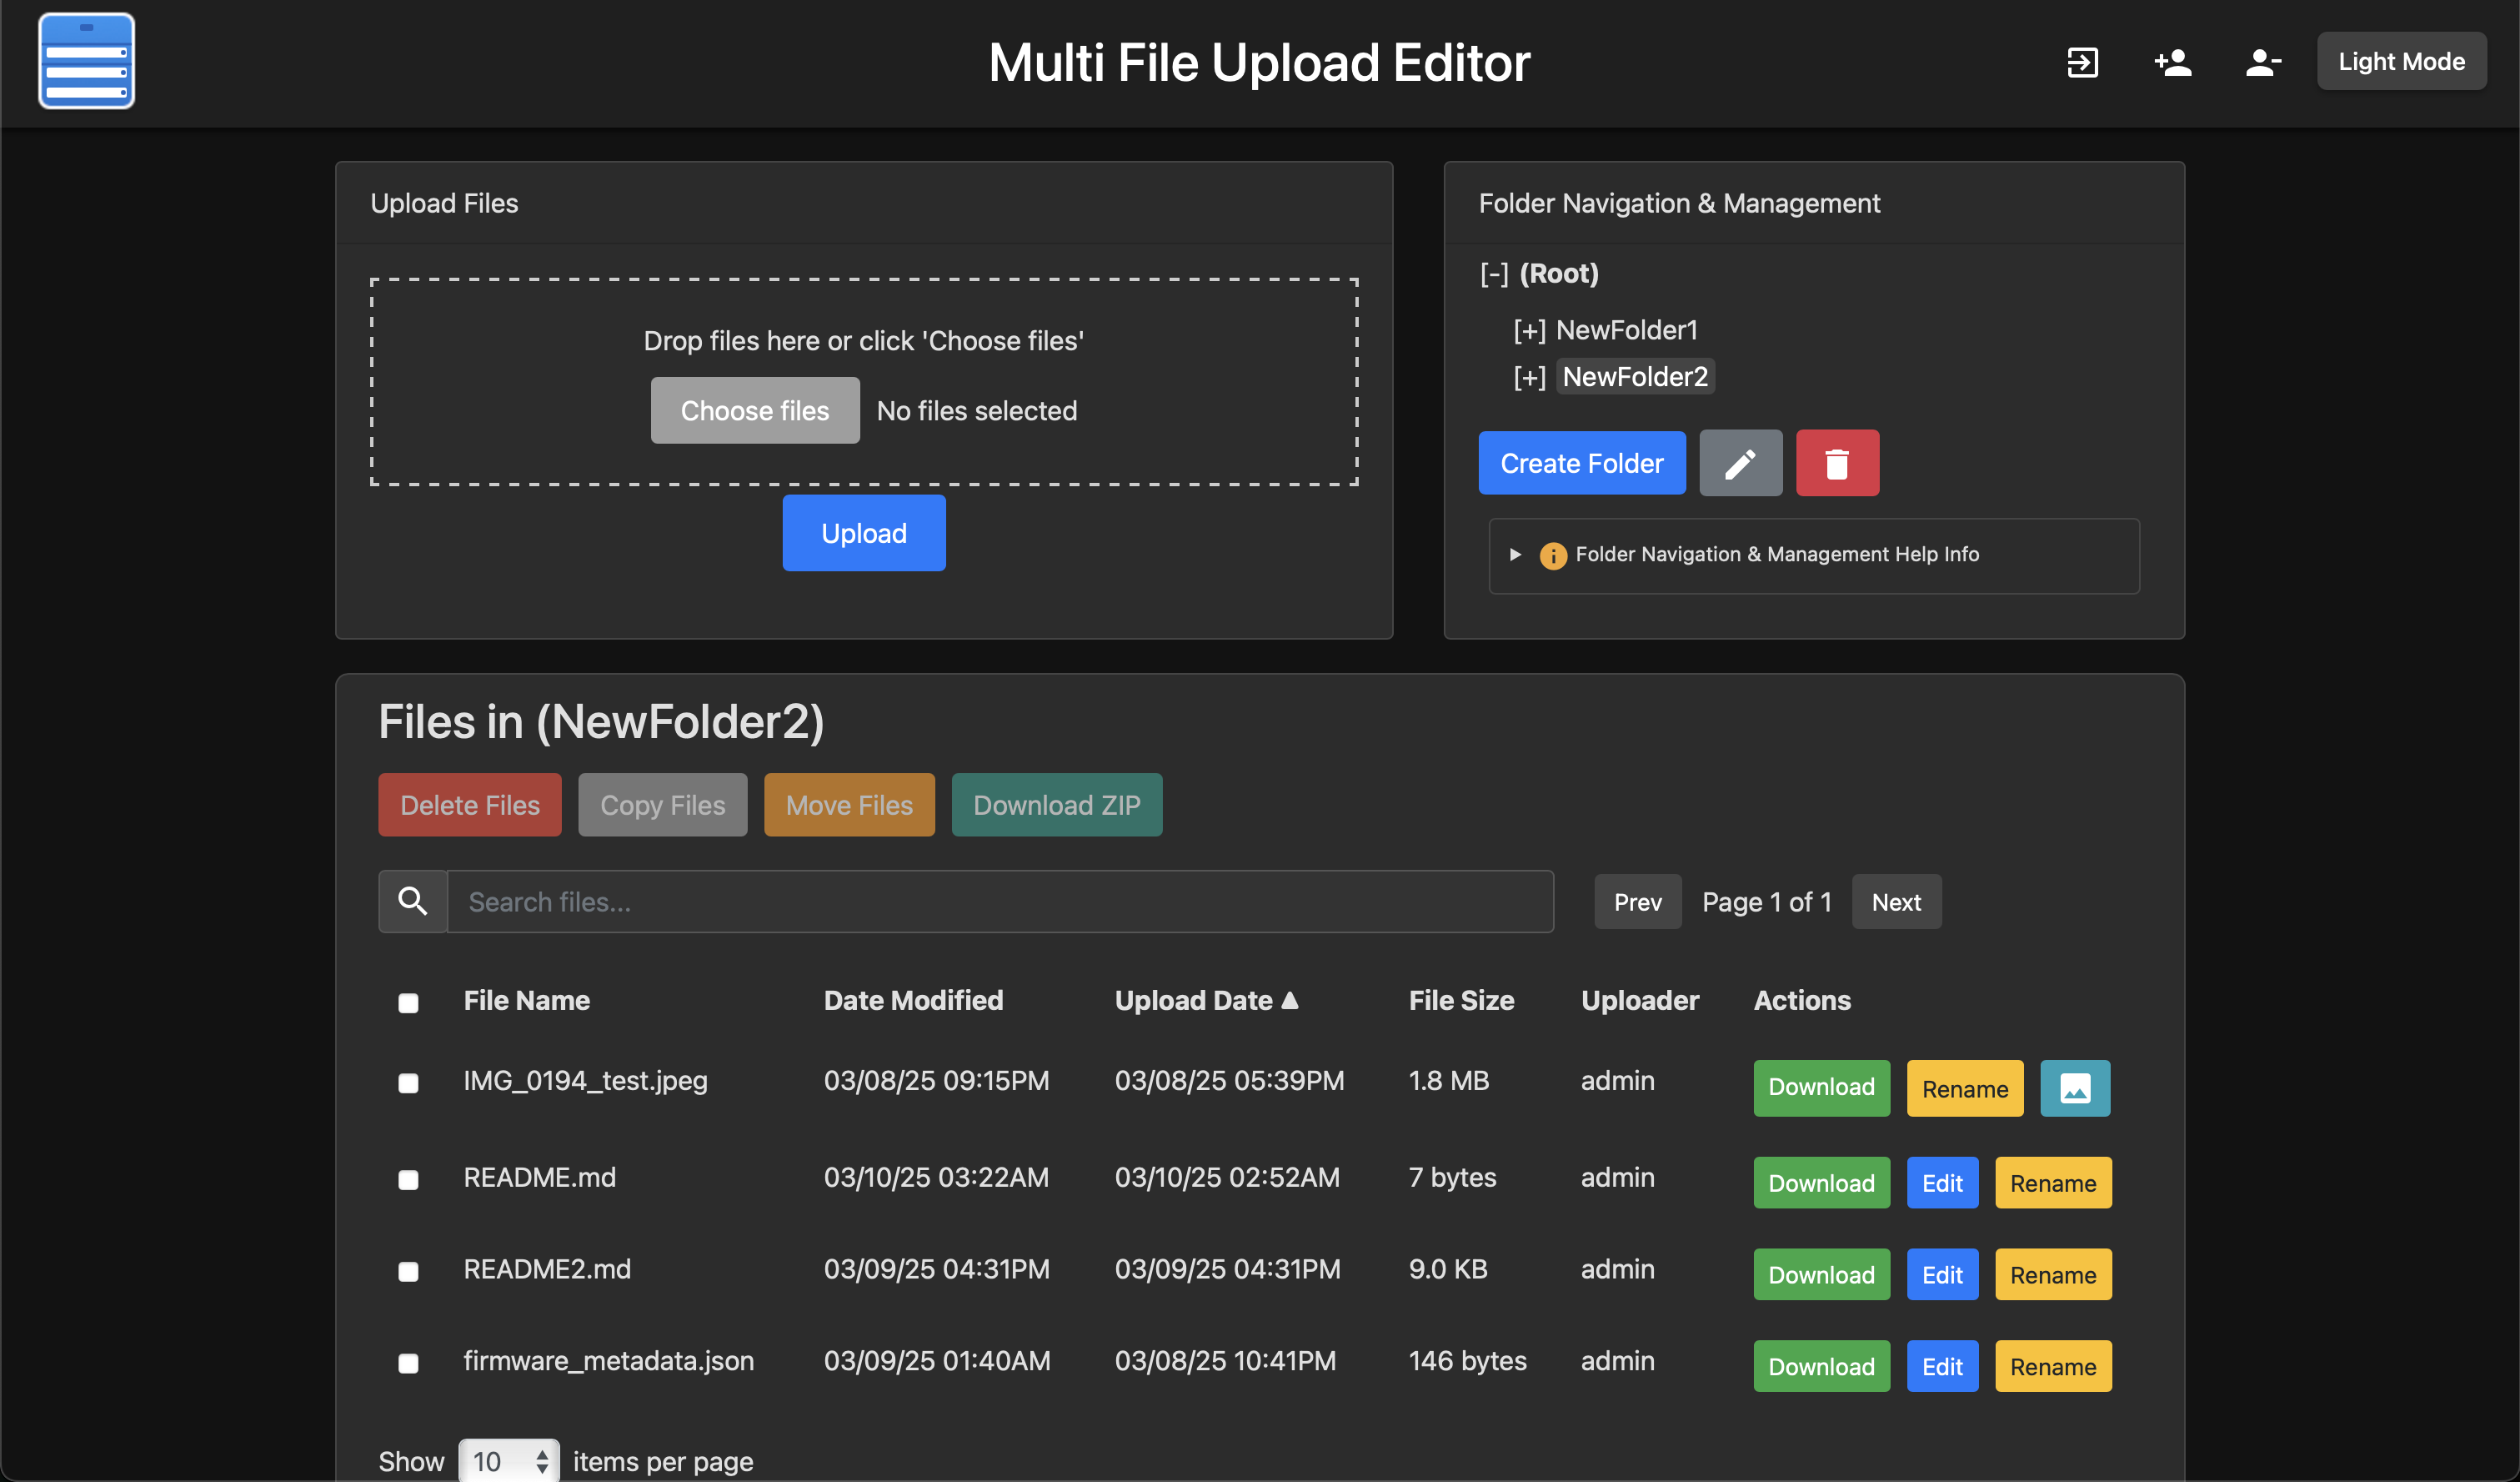
Task: Toggle the select-all files checkbox
Action: [x=408, y=1002]
